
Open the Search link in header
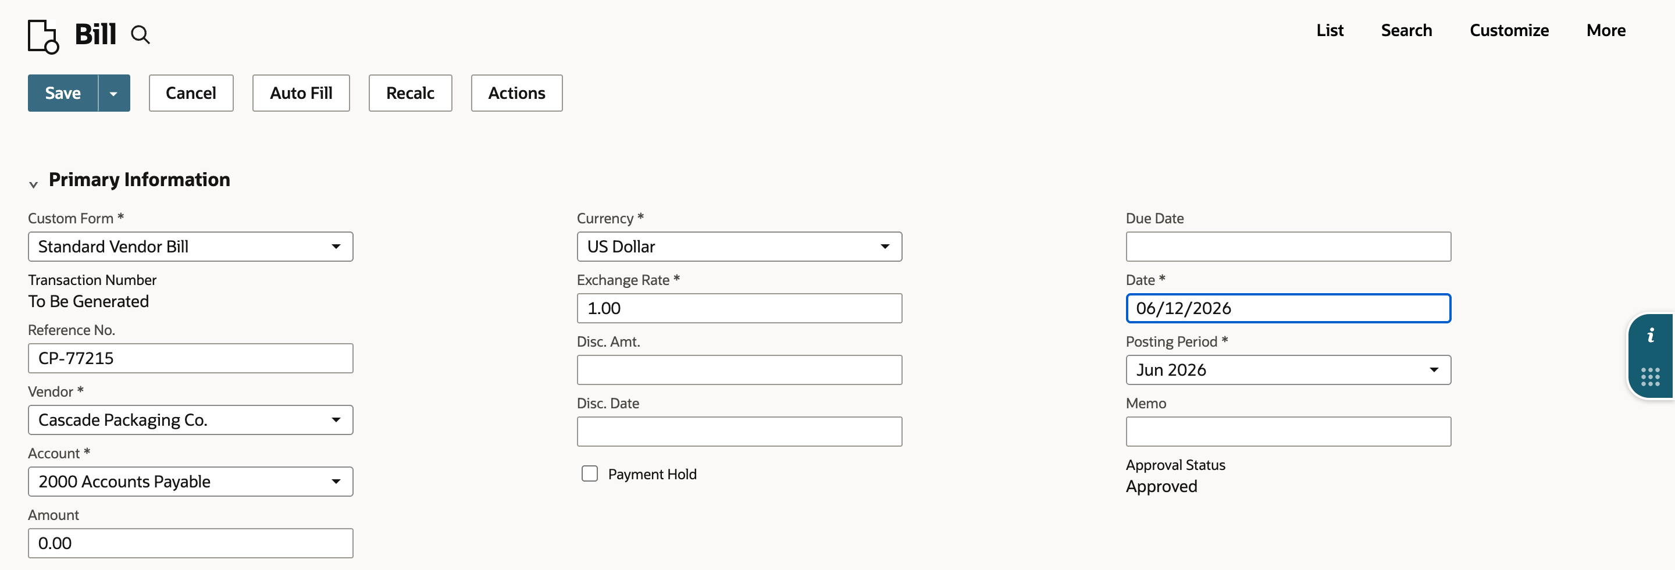pyautogui.click(x=1406, y=31)
